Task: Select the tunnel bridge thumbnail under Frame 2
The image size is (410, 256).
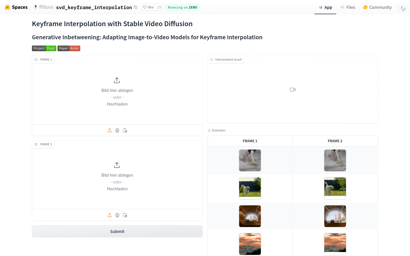Action: (x=335, y=216)
